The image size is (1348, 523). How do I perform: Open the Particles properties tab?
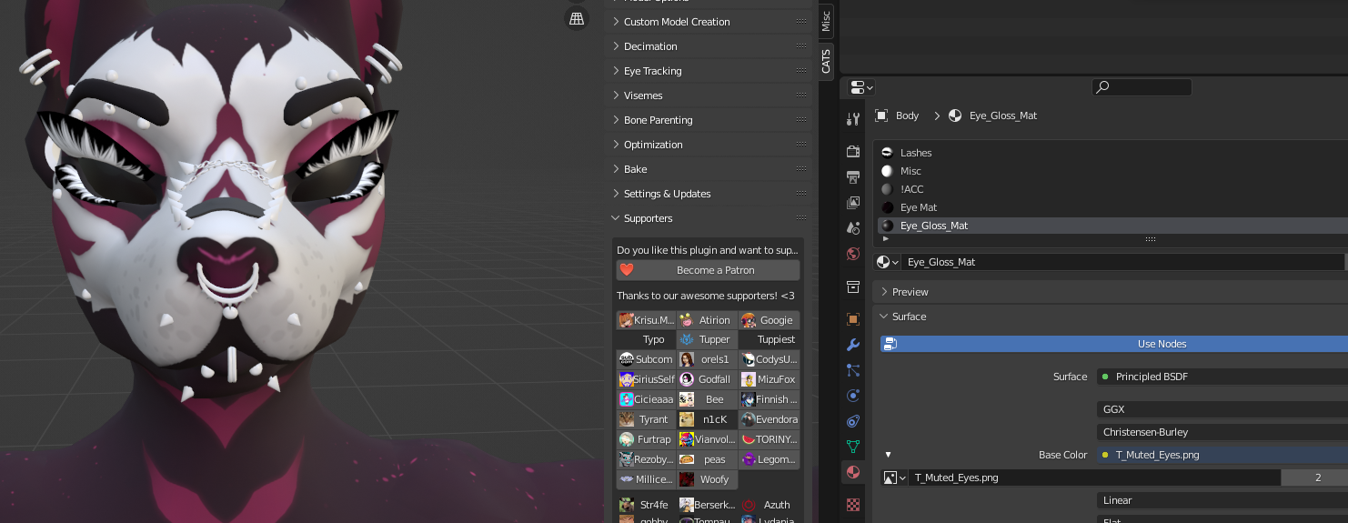853,370
